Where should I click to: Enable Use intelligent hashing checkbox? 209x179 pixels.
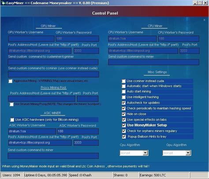pos(124,97)
